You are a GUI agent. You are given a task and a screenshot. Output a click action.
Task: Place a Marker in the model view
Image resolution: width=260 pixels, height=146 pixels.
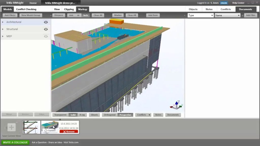pyautogui.click(x=118, y=15)
